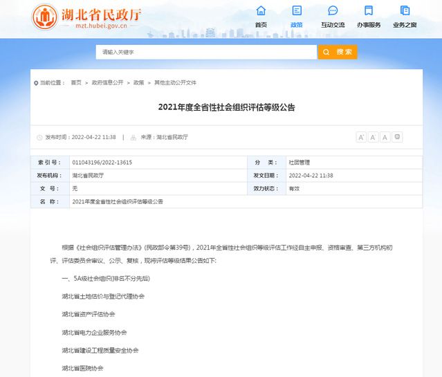The width and height of the screenshot is (442, 377).
Task: Click the location pin icon before 当前位置
Action: click(x=36, y=83)
